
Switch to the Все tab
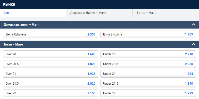33,13
